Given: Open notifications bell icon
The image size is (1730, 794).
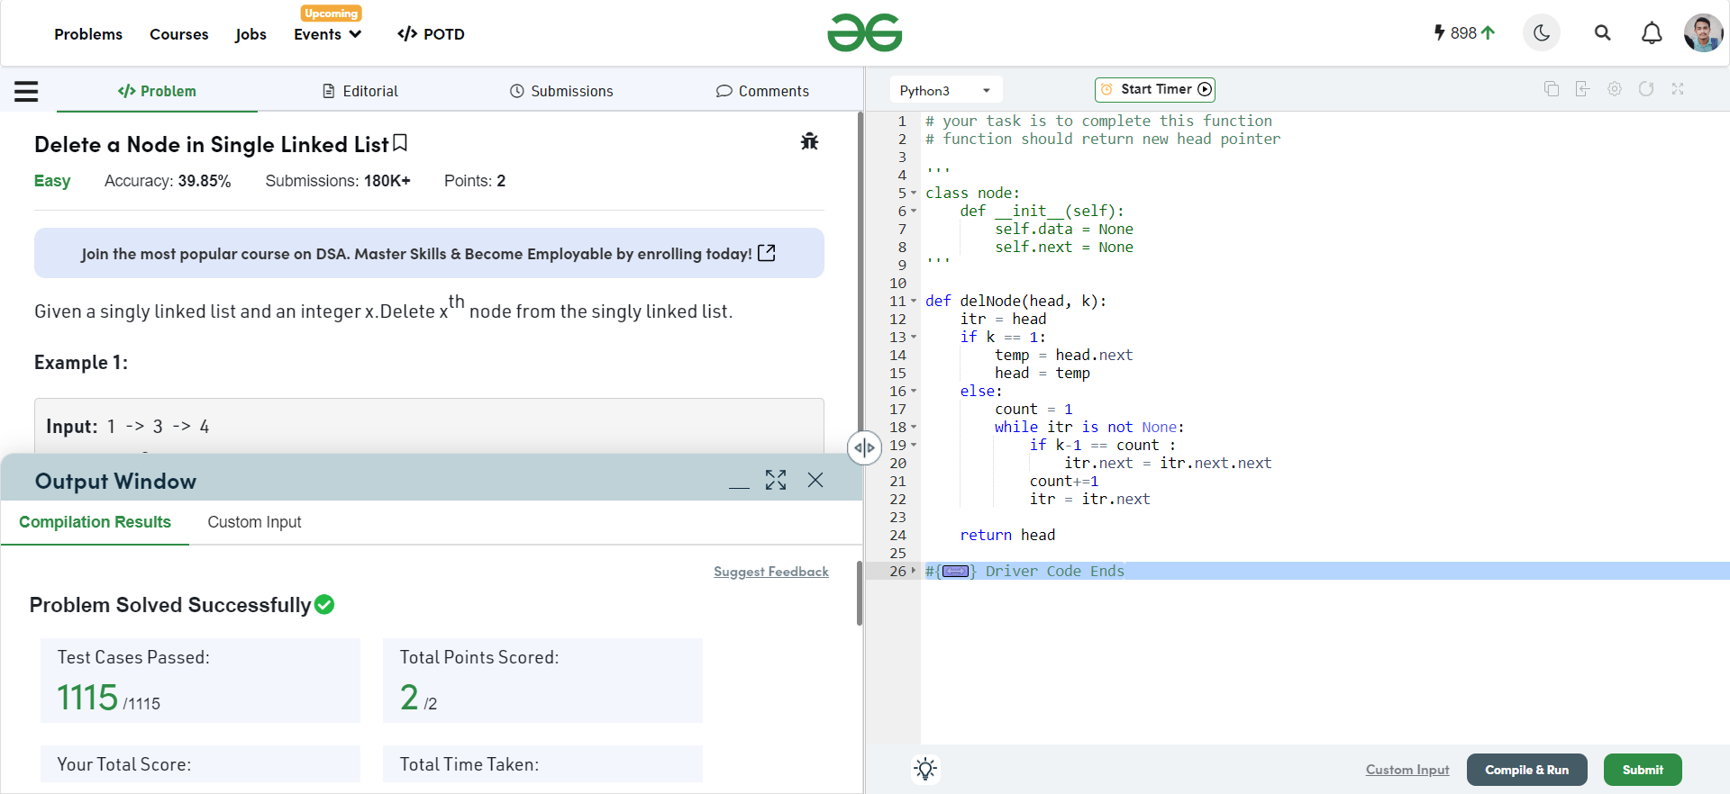Looking at the screenshot, I should click(1652, 33).
